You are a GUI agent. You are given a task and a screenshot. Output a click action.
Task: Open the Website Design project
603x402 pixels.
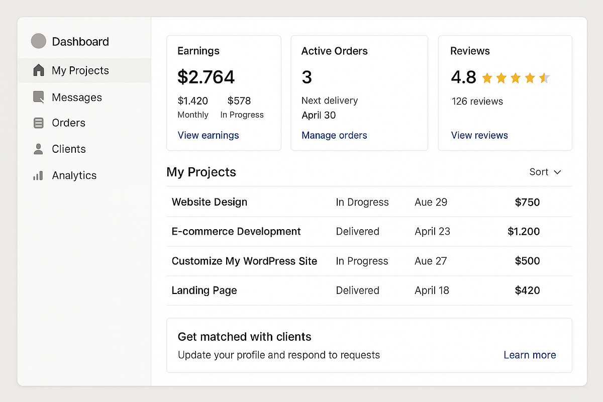(210, 202)
